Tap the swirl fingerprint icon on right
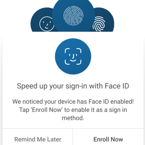 [x=99, y=24]
